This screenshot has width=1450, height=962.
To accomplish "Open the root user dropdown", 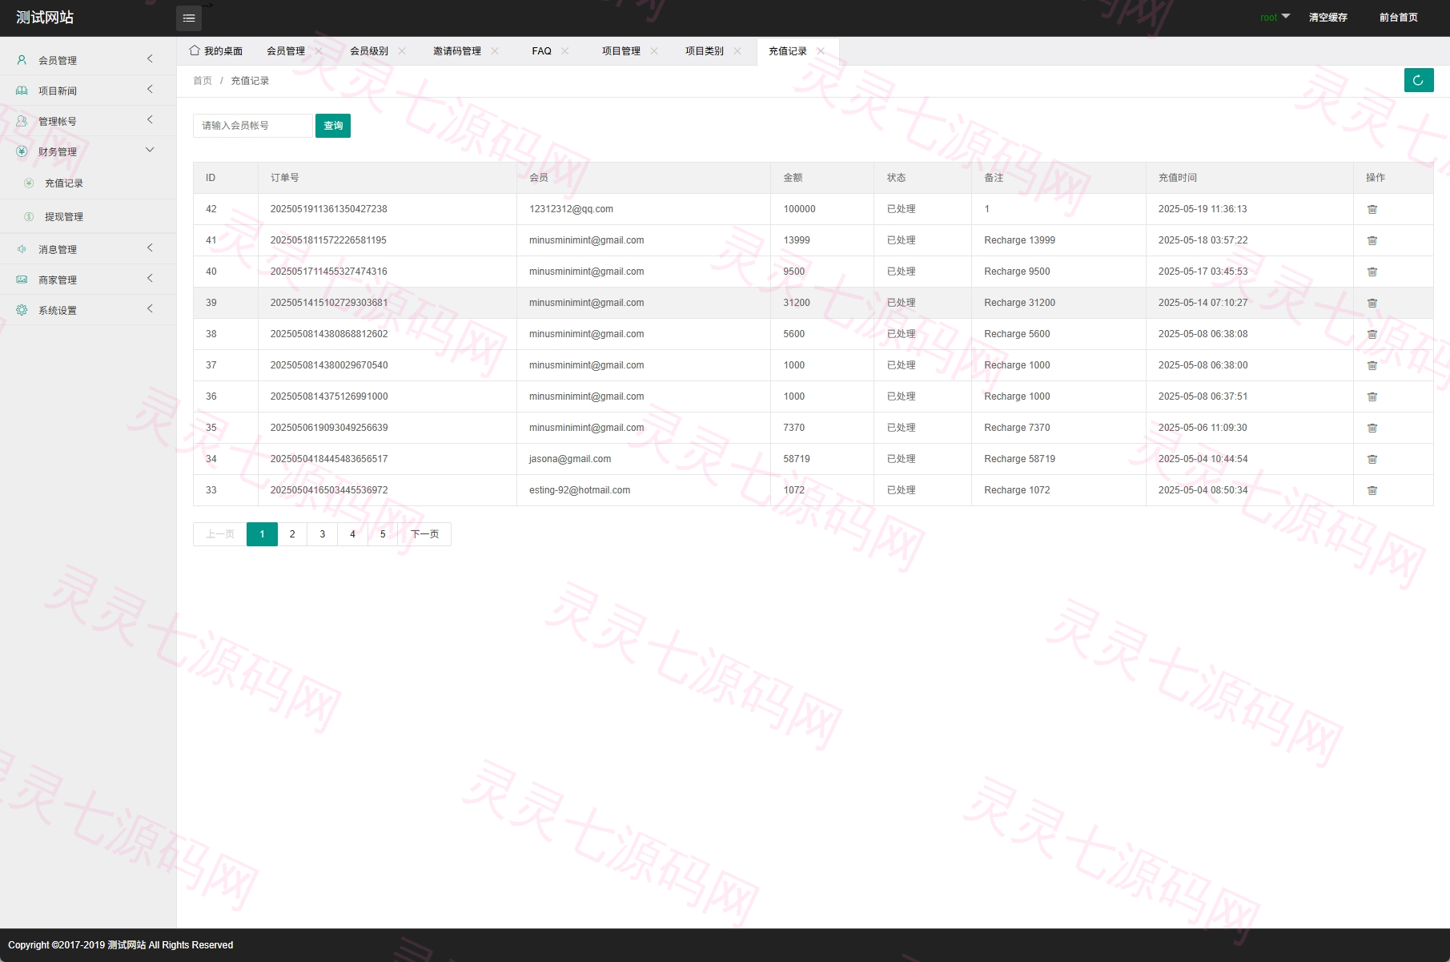I will (1275, 17).
